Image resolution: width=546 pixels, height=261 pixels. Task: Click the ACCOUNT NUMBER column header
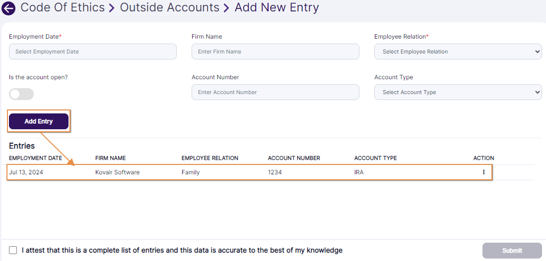(x=294, y=158)
